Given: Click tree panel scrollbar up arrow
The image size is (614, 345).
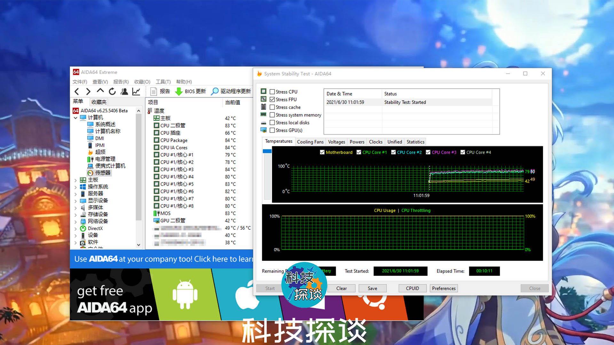Looking at the screenshot, I should 138,111.
